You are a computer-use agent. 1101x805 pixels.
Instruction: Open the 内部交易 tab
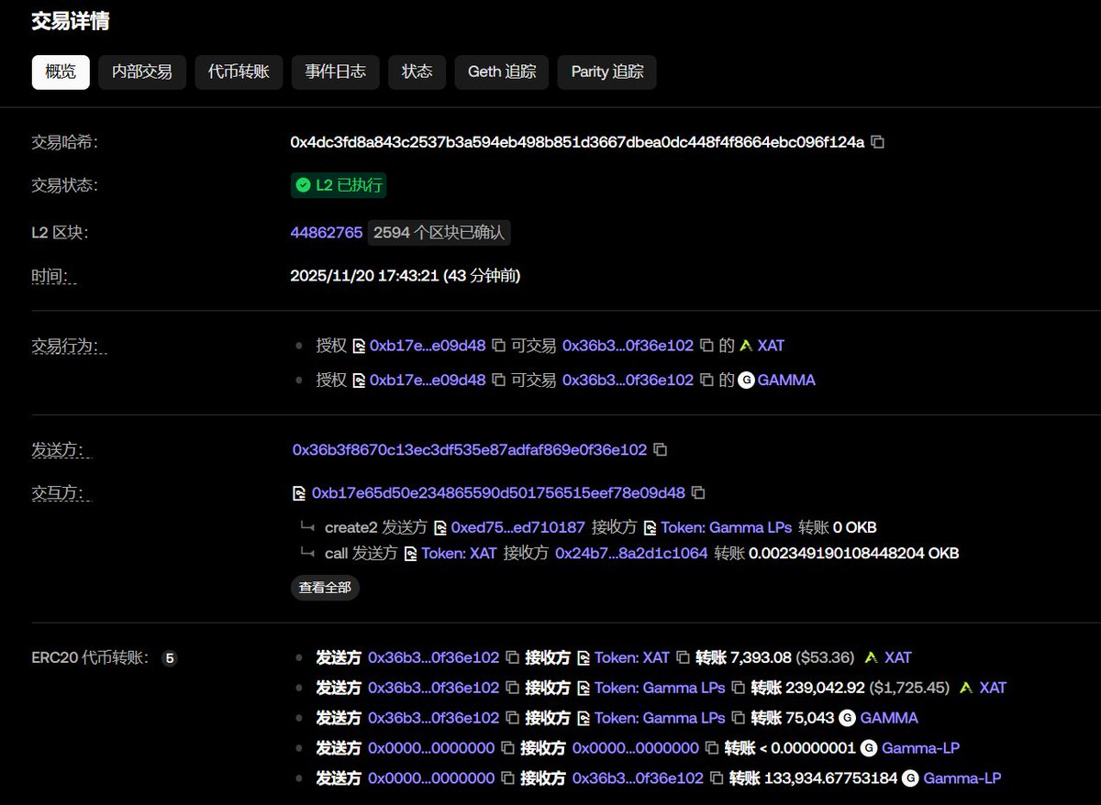point(142,72)
